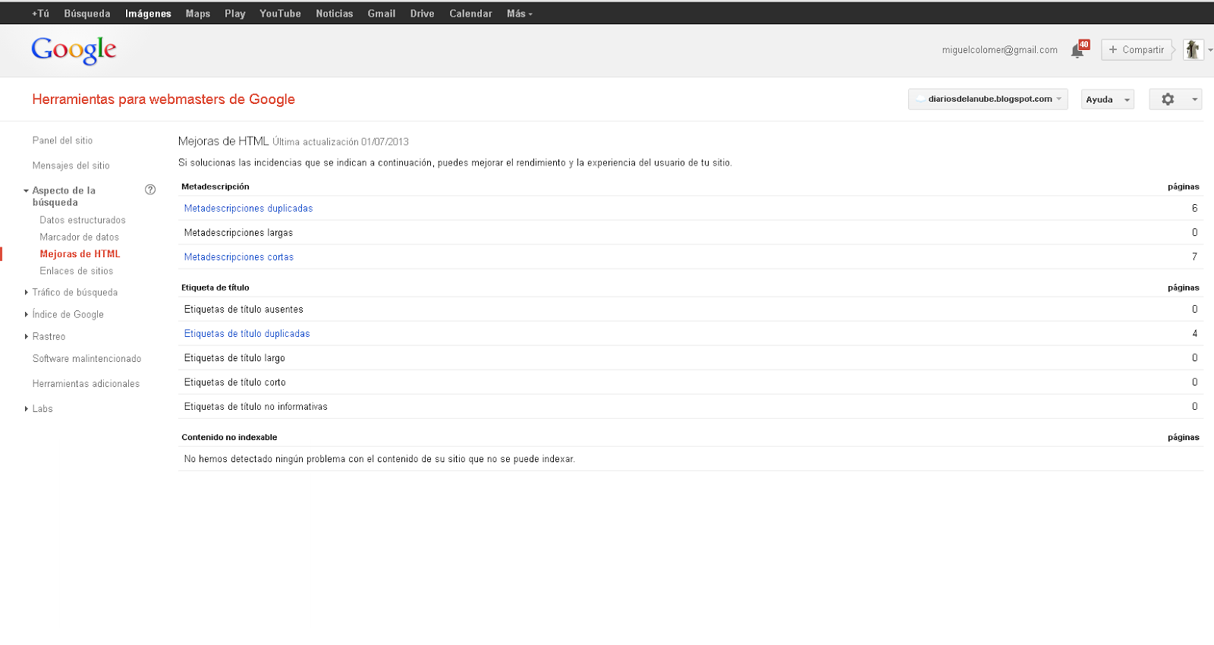Open Datos estructurados in sidebar
Viewport: 1214px width, 645px height.
pos(83,220)
